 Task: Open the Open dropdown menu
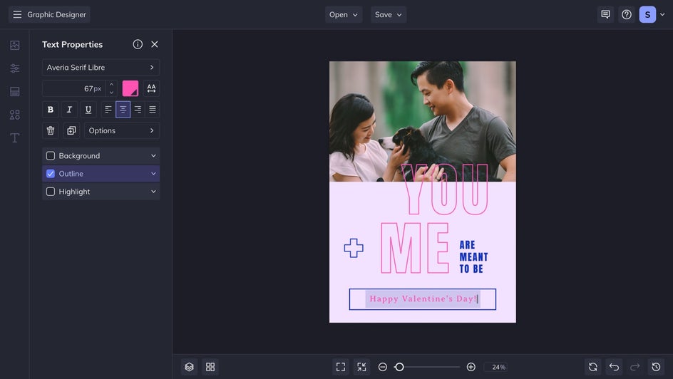pyautogui.click(x=344, y=14)
